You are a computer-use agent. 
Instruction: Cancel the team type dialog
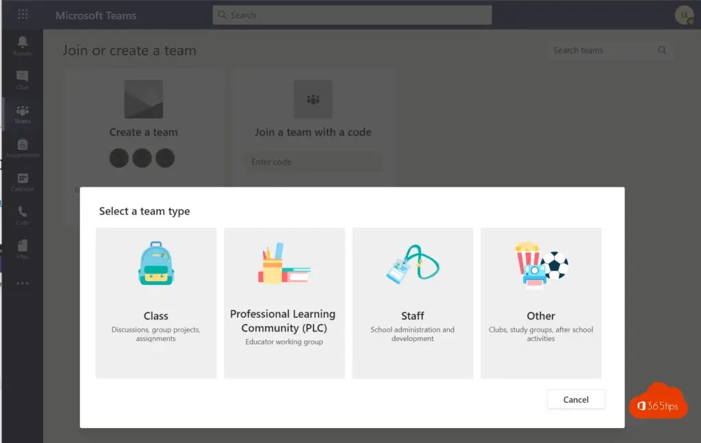(x=576, y=400)
